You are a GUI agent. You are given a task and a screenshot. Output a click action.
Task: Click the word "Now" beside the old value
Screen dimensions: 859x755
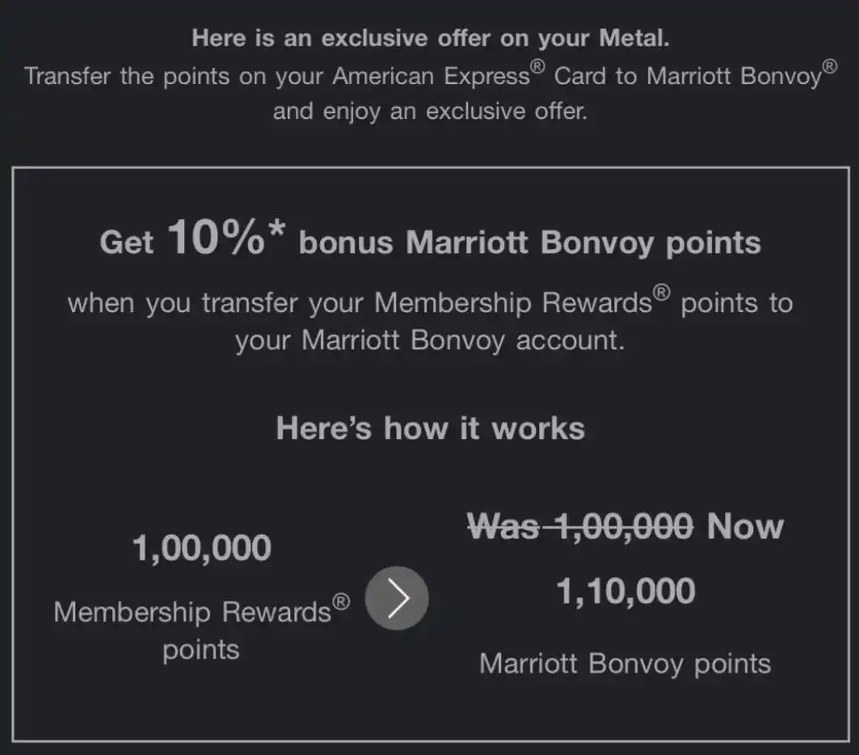[745, 527]
